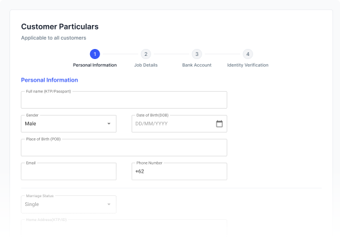Switch to the Identity Verification step label
The height and width of the screenshot is (238, 340).
tap(248, 65)
